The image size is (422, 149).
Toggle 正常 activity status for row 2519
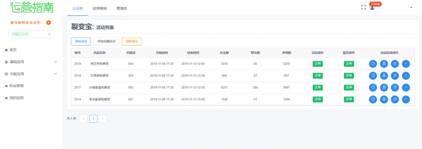318,64
